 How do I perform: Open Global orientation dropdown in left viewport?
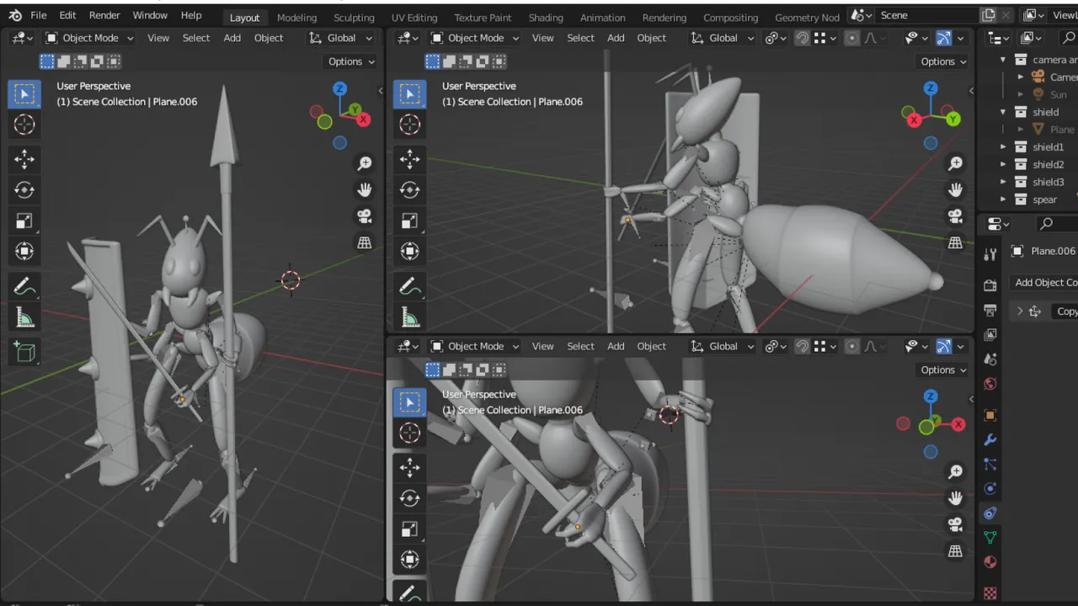click(341, 38)
